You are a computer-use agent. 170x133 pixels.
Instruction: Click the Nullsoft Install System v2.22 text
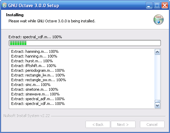[27, 116]
